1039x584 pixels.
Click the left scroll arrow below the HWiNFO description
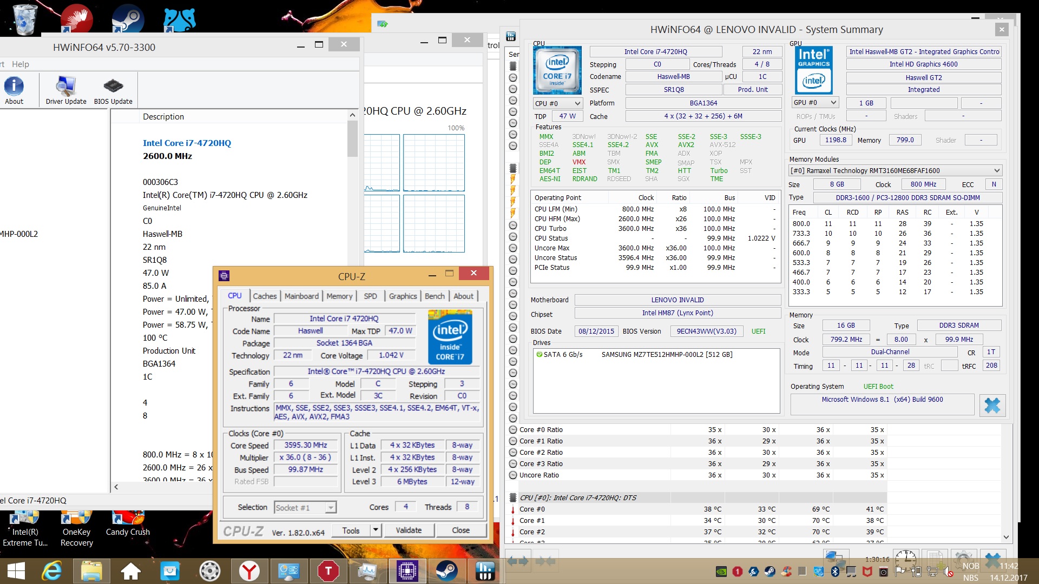point(116,487)
